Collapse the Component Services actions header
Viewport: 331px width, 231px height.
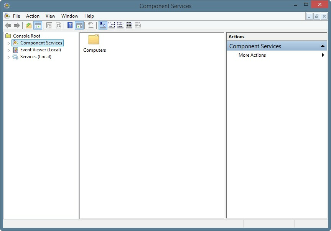pos(323,46)
